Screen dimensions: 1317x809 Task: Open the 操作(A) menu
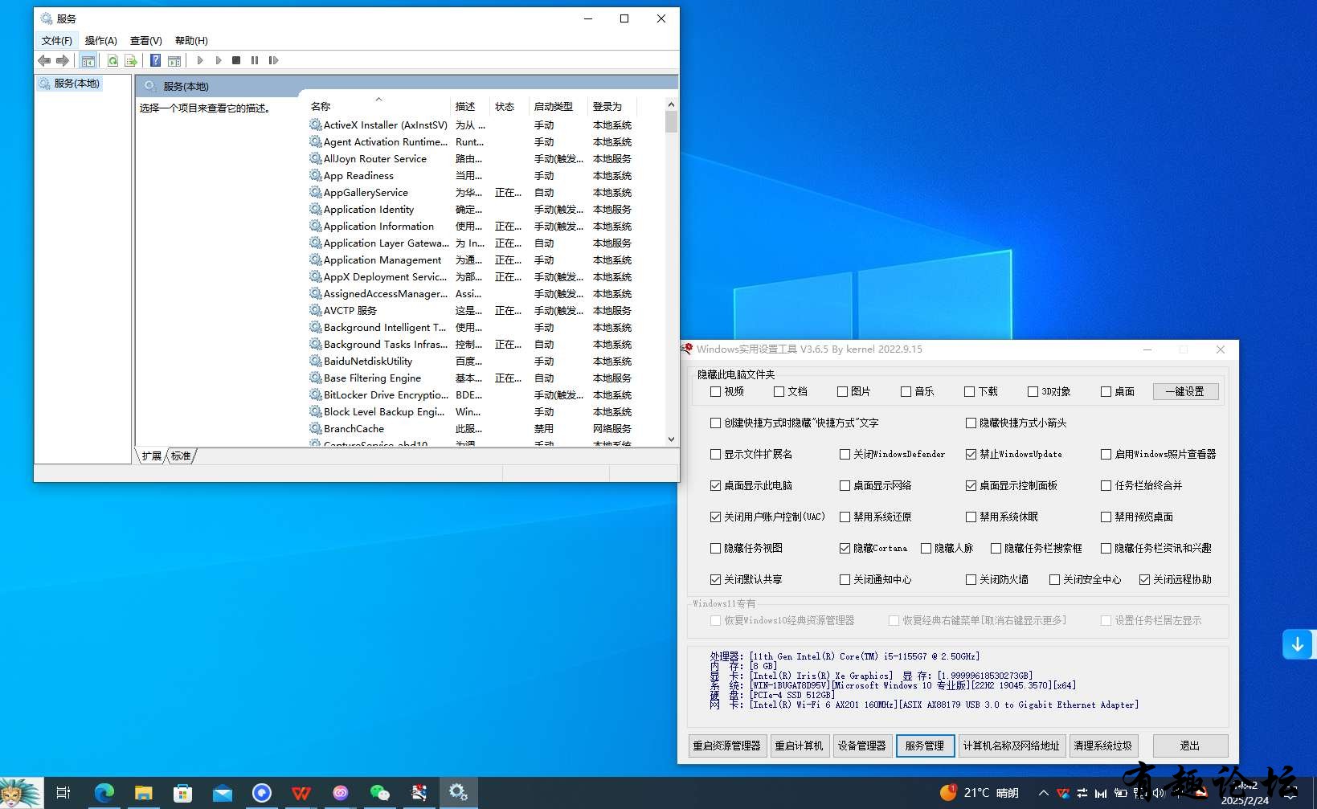pos(100,41)
